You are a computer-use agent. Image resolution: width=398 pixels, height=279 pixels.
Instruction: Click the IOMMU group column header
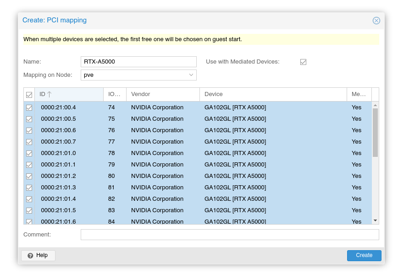[115, 94]
